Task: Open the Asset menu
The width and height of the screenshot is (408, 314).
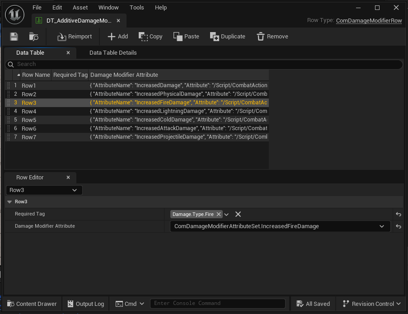Action: 80,8
